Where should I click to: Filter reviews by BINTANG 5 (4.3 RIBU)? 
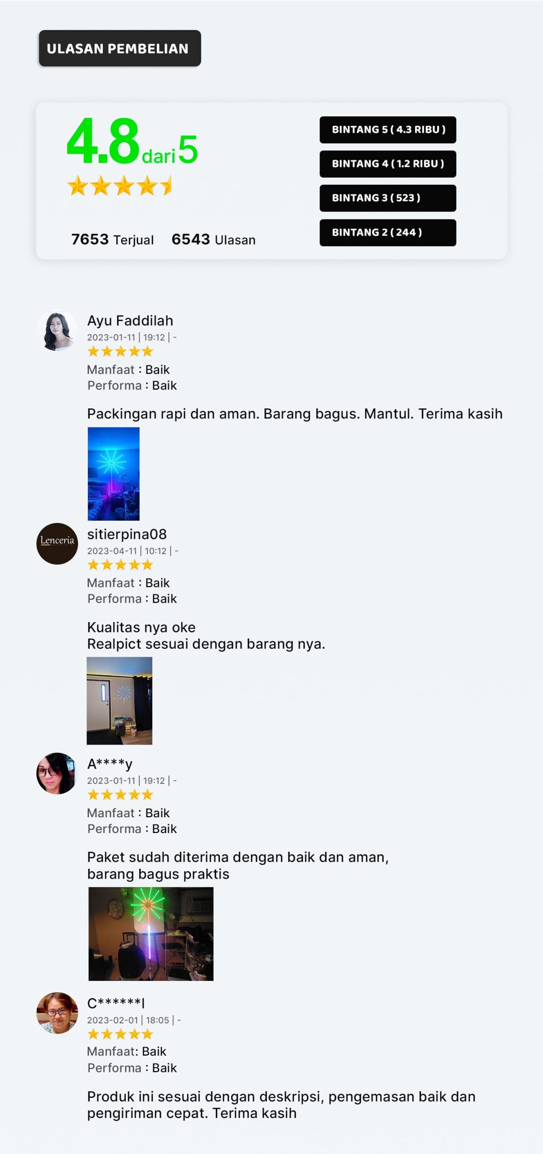[x=388, y=130]
